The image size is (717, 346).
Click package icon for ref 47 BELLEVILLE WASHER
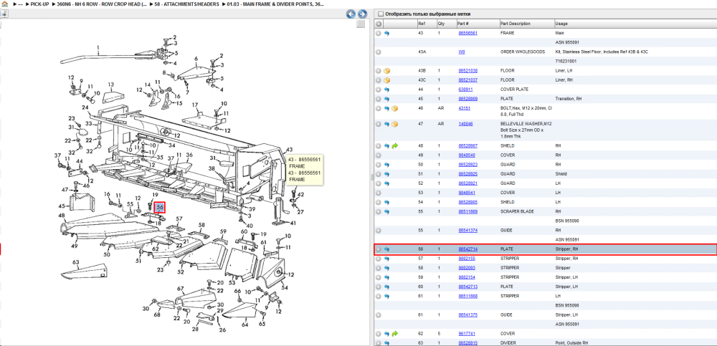click(394, 124)
